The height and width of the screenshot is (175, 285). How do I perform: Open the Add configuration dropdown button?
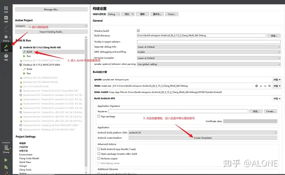pyautogui.click(x=128, y=14)
